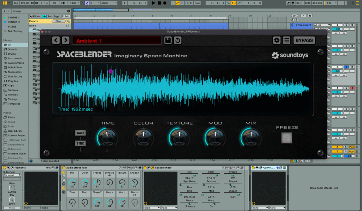Toggle draw mode pencil icon
Screen dimensions: 362x211
288,3
